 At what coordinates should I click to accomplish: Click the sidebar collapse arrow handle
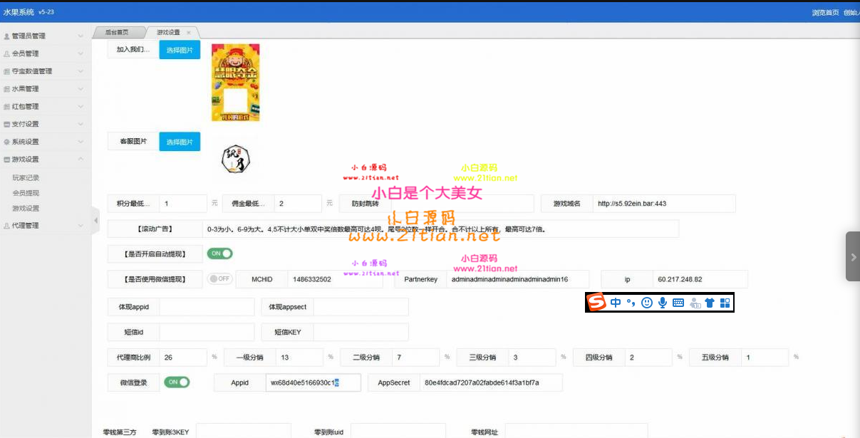[x=96, y=220]
